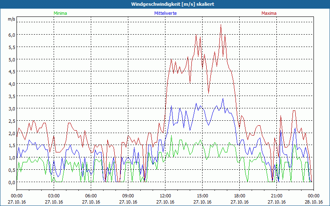Click the '21:00' time axis label
Viewport: 330px width, 206px height.
pos(276,196)
